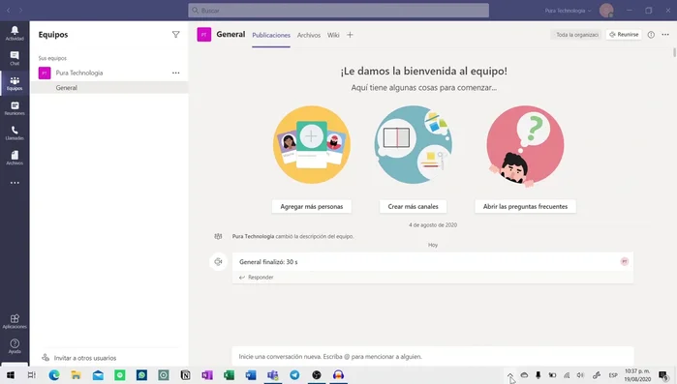Click the create channels illustration

click(414, 144)
